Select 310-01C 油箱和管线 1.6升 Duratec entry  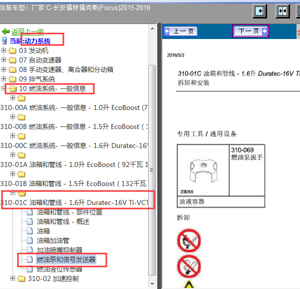[x=74, y=202]
